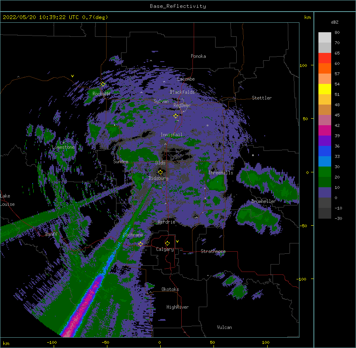Click the dBZ legend heading
Image resolution: width=356 pixels, height=348 pixels.
point(335,22)
